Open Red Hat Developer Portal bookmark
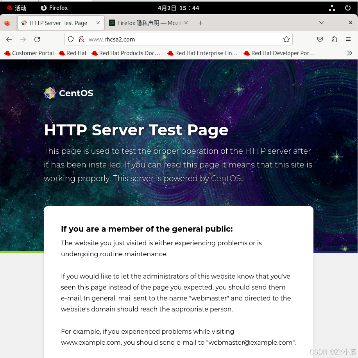Image resolution: width=358 pixels, height=358 pixels. (279, 53)
